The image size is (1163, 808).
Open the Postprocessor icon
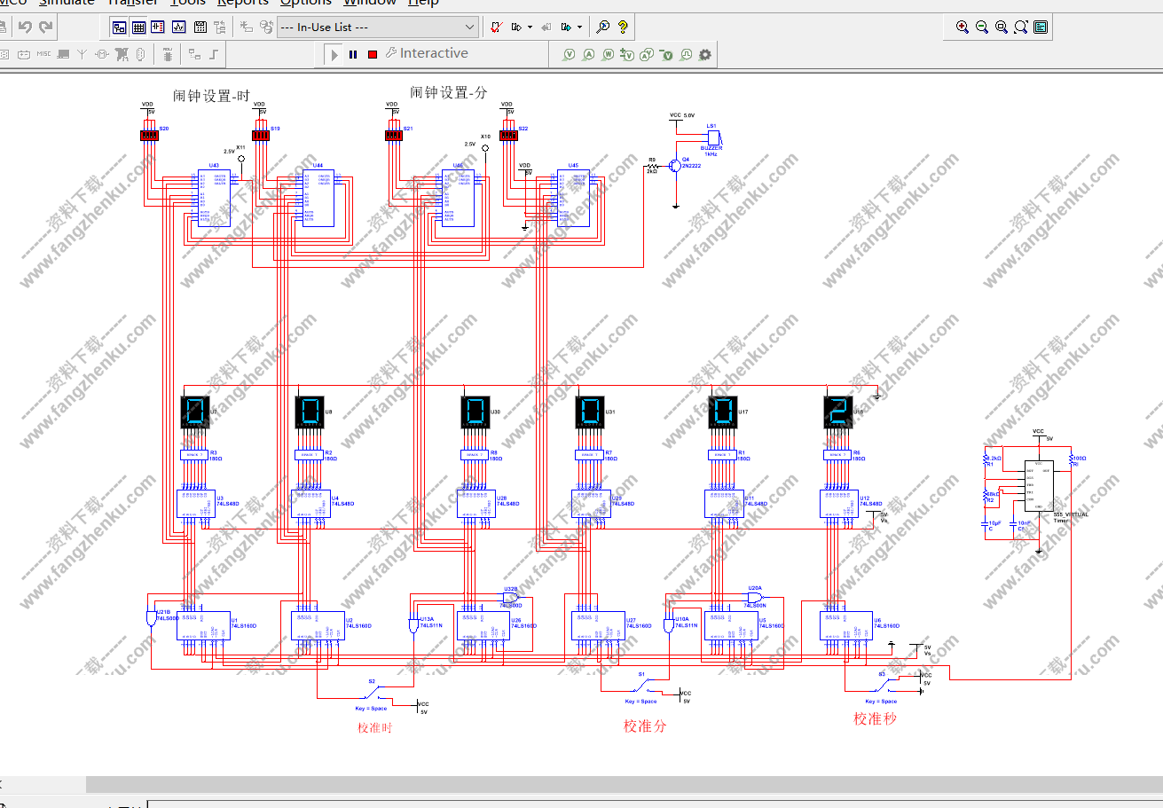(200, 27)
